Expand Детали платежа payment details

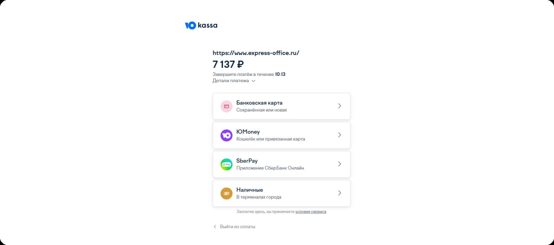[234, 81]
